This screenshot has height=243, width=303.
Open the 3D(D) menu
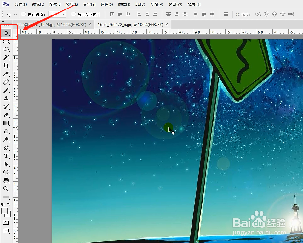pyautogui.click(x=140, y=4)
